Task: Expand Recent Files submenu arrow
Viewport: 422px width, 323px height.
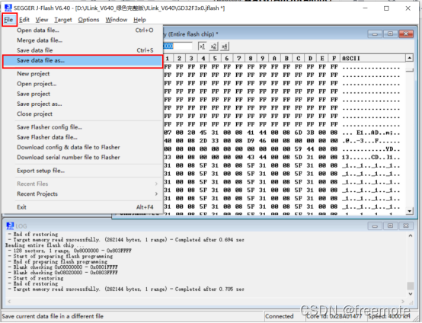Action: pyautogui.click(x=156, y=184)
